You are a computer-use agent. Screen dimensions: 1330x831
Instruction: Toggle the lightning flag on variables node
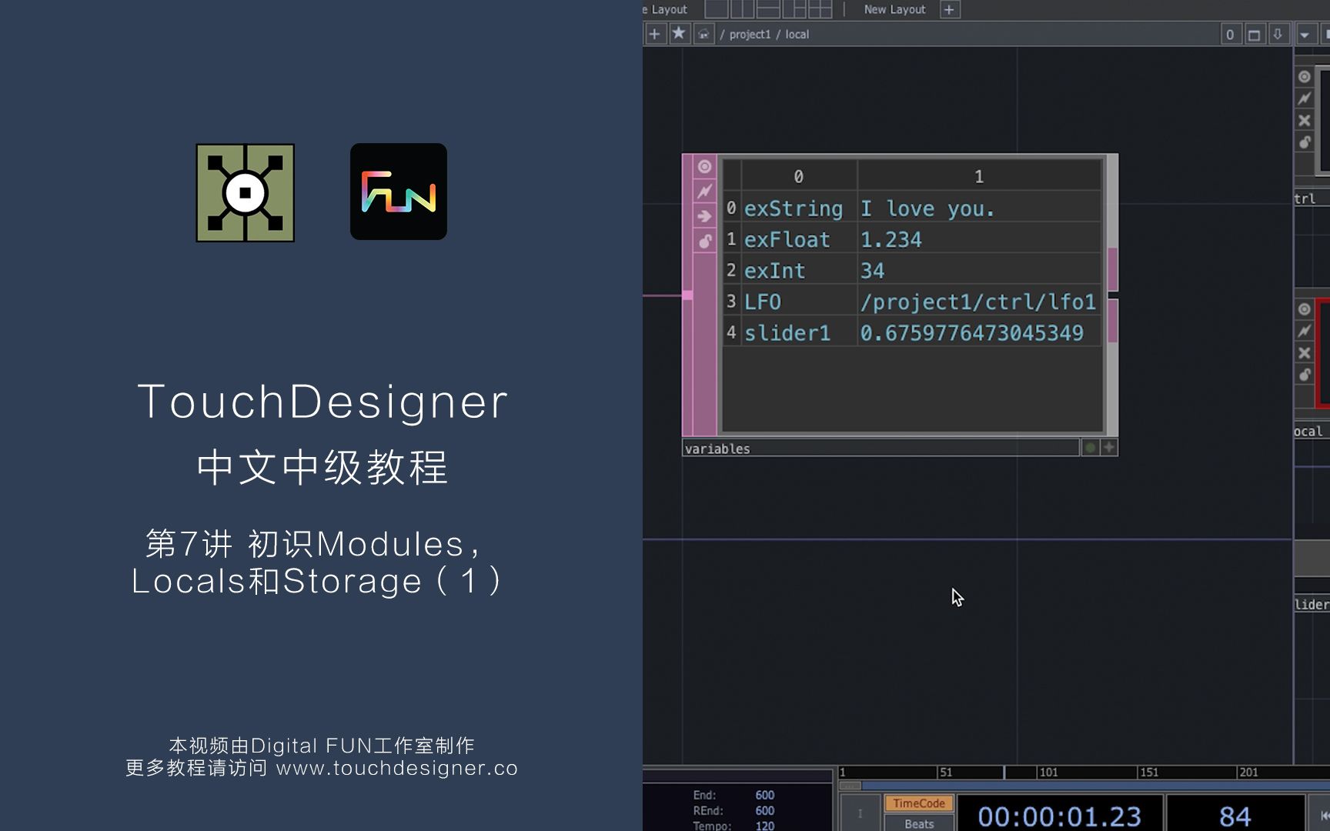[x=704, y=191]
